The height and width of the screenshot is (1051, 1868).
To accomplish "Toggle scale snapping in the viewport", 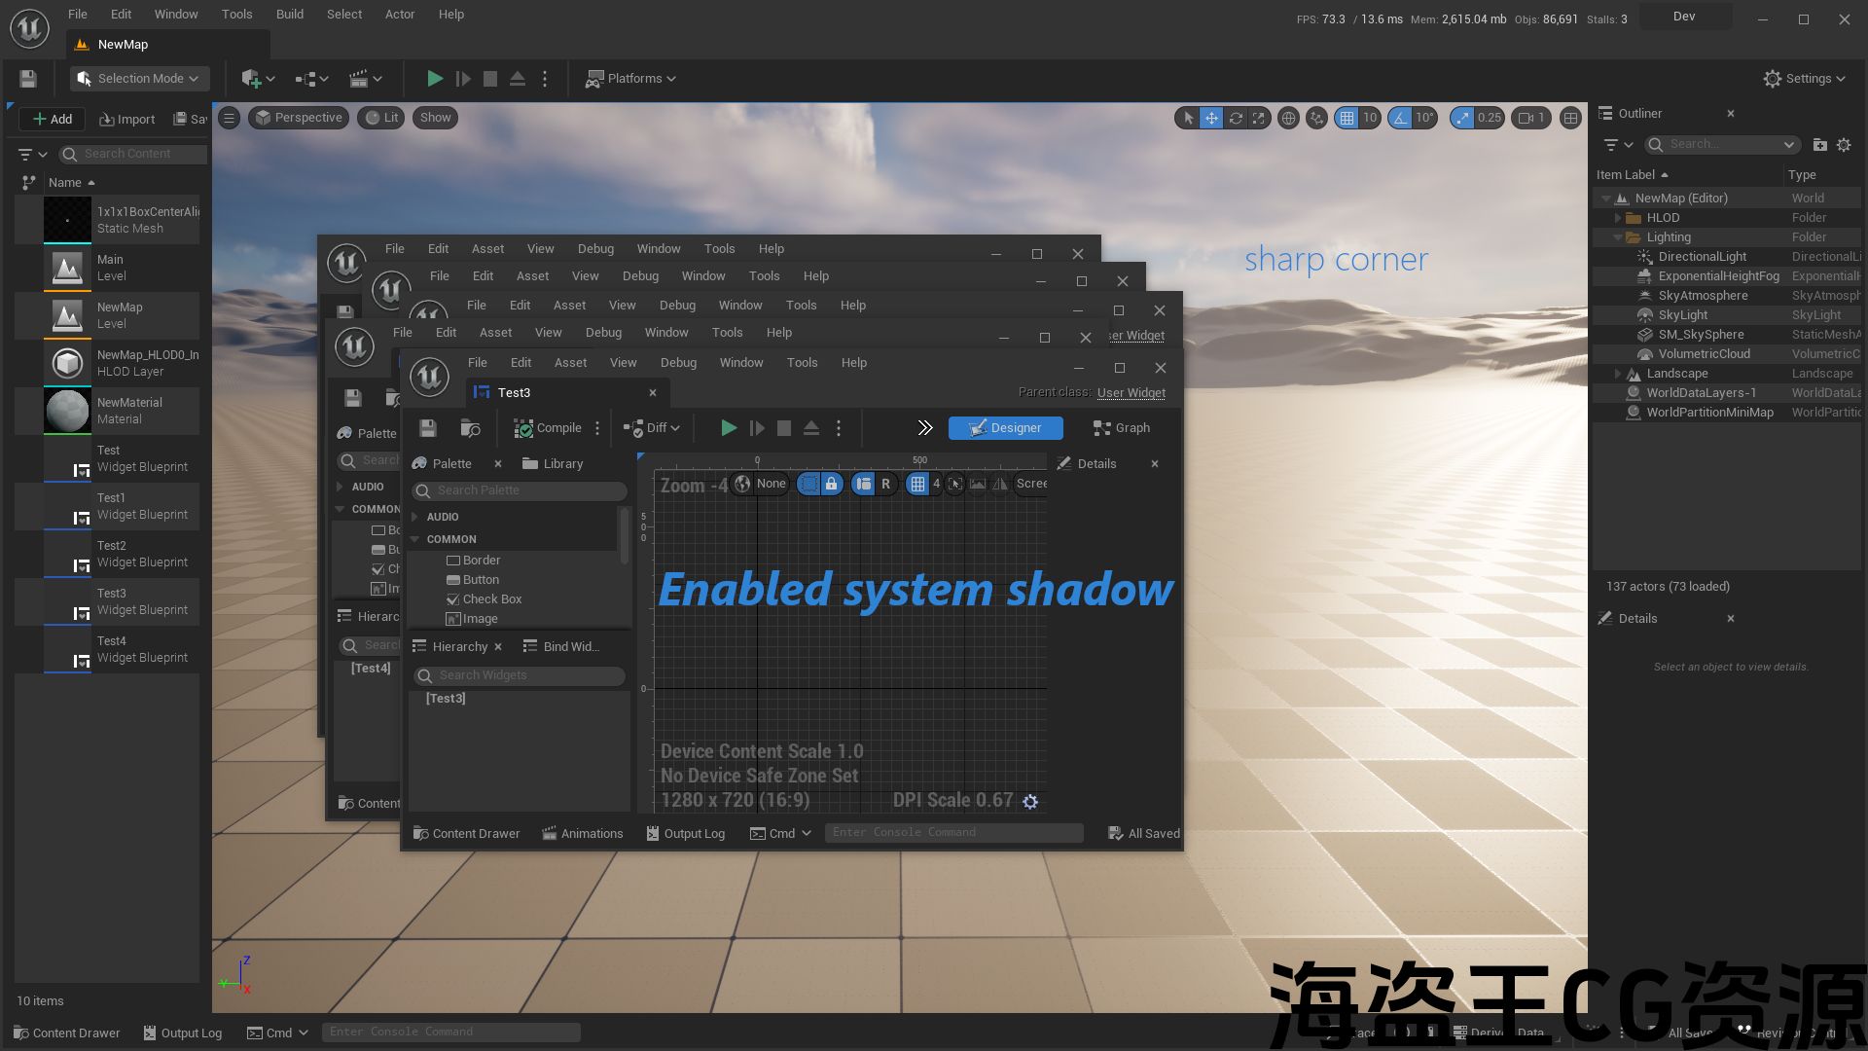I will click(x=1462, y=118).
